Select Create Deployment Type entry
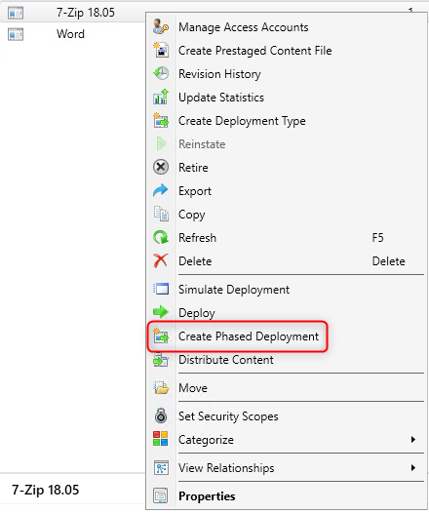Screen dimensions: 429x514 tap(242, 121)
